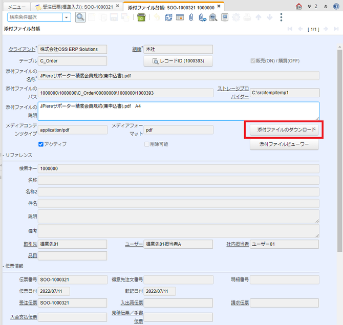Click the greyed copy record icon
This screenshot has width=343, height=325.
[x=103, y=17]
